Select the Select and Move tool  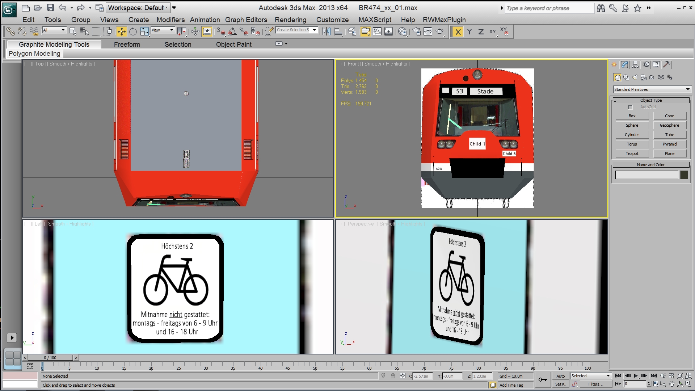click(122, 32)
